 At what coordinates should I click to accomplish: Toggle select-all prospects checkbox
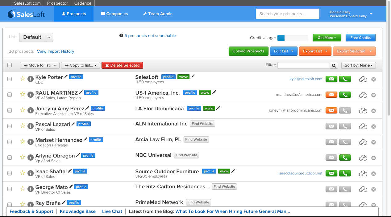click(x=10, y=65)
